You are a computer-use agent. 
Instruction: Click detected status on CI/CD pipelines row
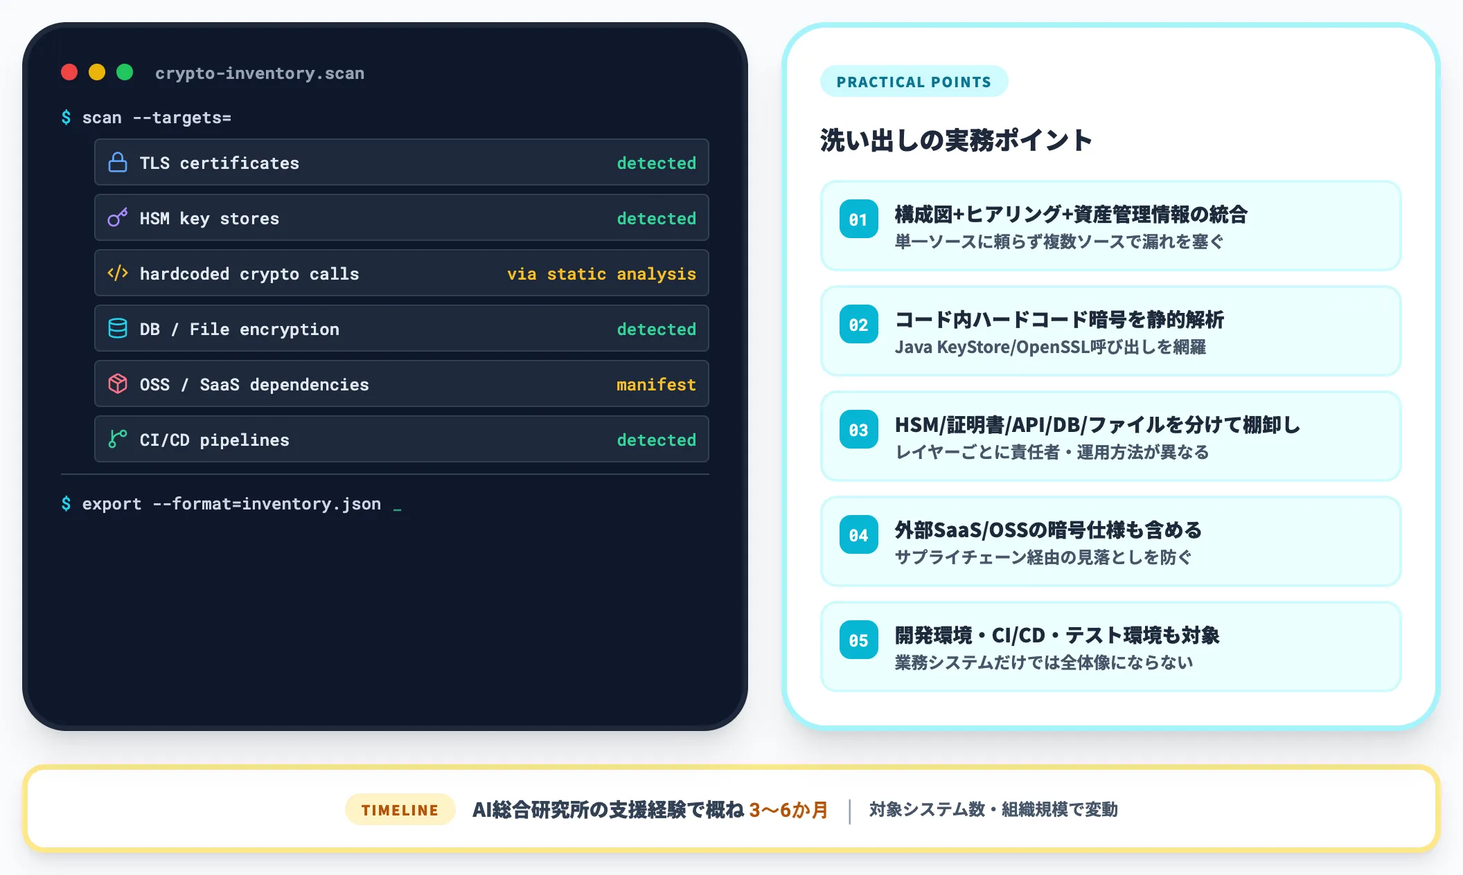657,440
